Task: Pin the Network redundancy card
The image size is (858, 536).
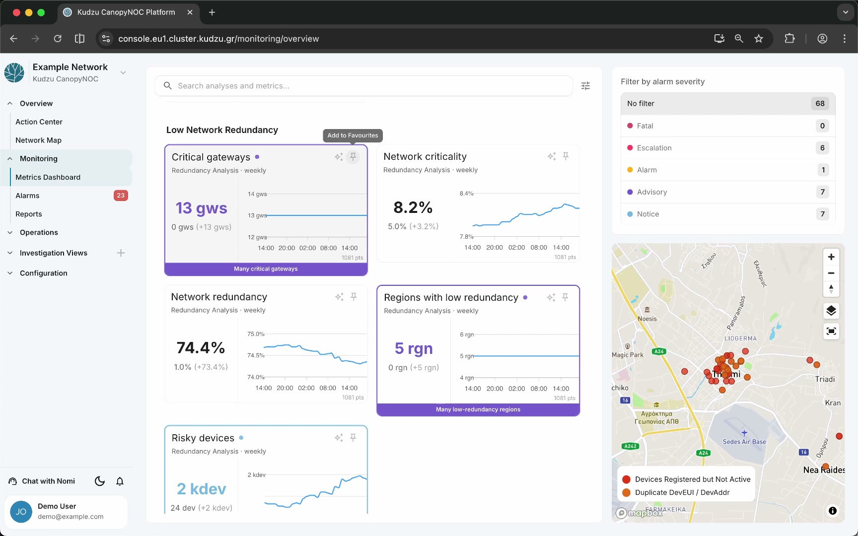Action: [x=354, y=297]
